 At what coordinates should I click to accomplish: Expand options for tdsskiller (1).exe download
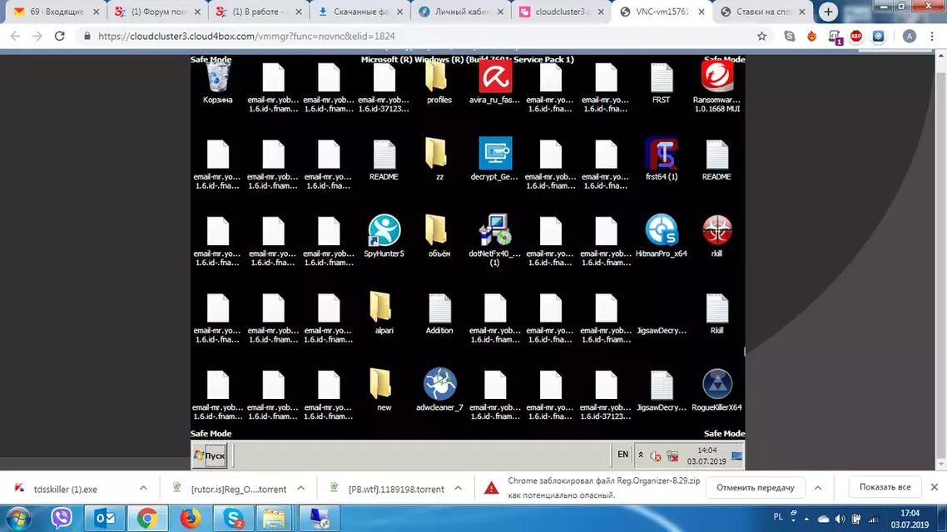(x=143, y=488)
